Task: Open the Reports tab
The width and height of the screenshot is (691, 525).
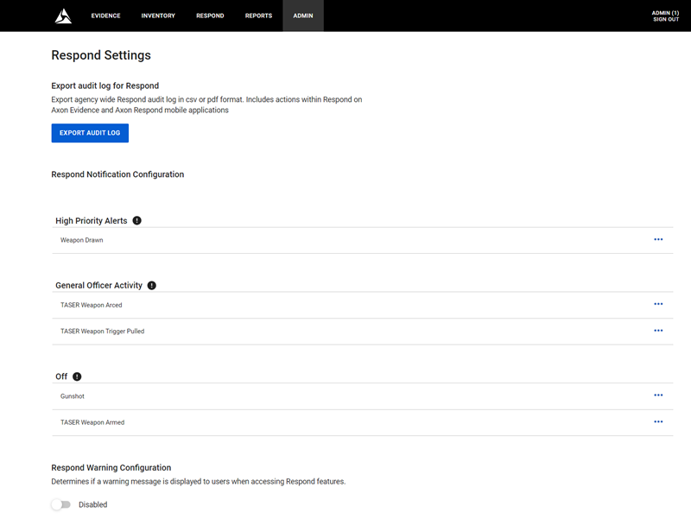Action: click(x=258, y=16)
